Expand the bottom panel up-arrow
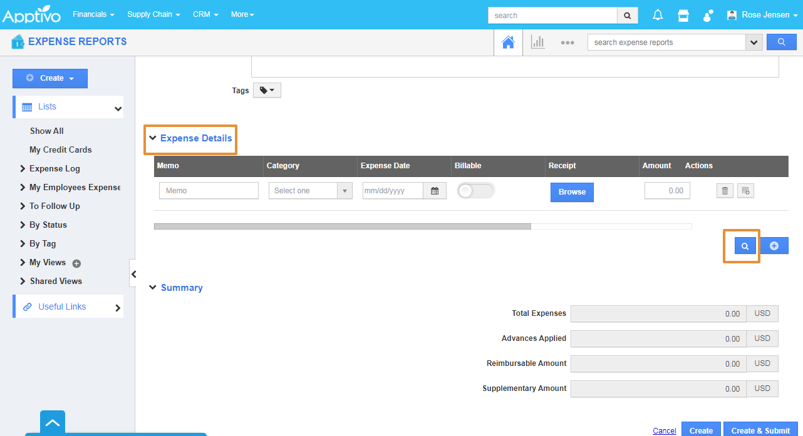Image resolution: width=803 pixels, height=436 pixels. click(x=53, y=423)
